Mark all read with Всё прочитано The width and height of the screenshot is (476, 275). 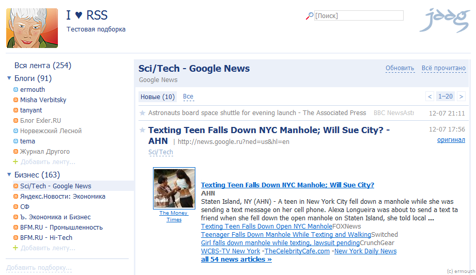(443, 68)
